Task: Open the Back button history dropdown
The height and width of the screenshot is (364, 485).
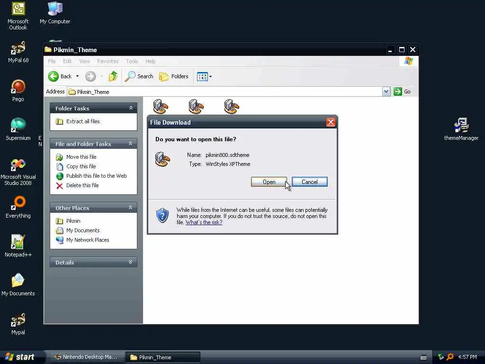Action: (x=77, y=76)
